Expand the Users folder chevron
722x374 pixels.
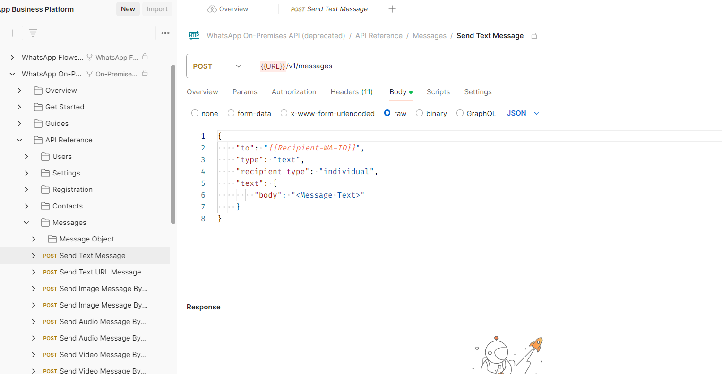tap(26, 157)
